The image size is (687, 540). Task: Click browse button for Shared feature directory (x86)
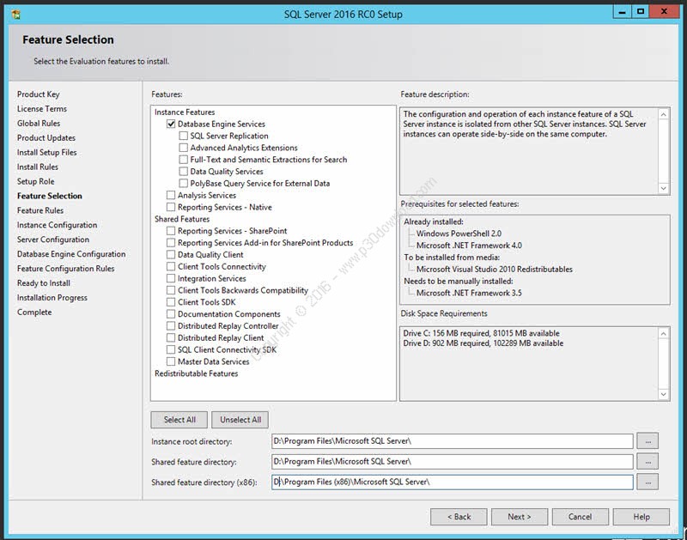click(x=647, y=482)
